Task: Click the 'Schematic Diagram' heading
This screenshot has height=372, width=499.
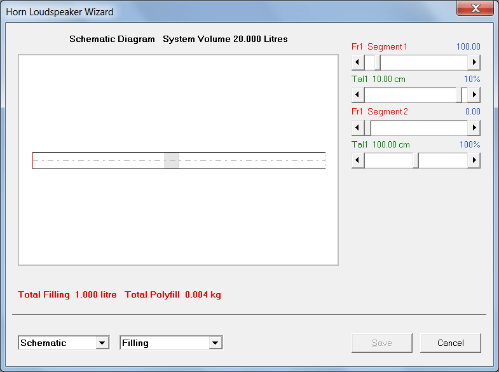Action: [112, 39]
